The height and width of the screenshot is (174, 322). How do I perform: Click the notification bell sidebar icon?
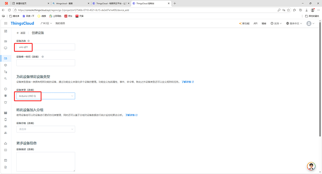(6, 102)
